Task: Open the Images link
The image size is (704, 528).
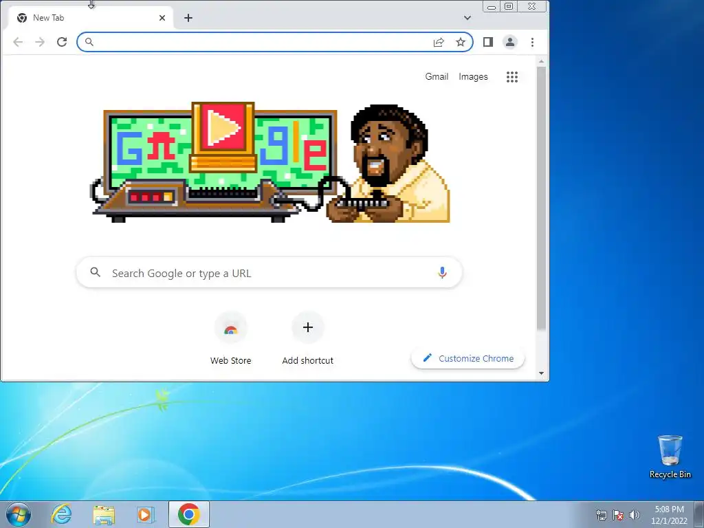Action: 473,77
